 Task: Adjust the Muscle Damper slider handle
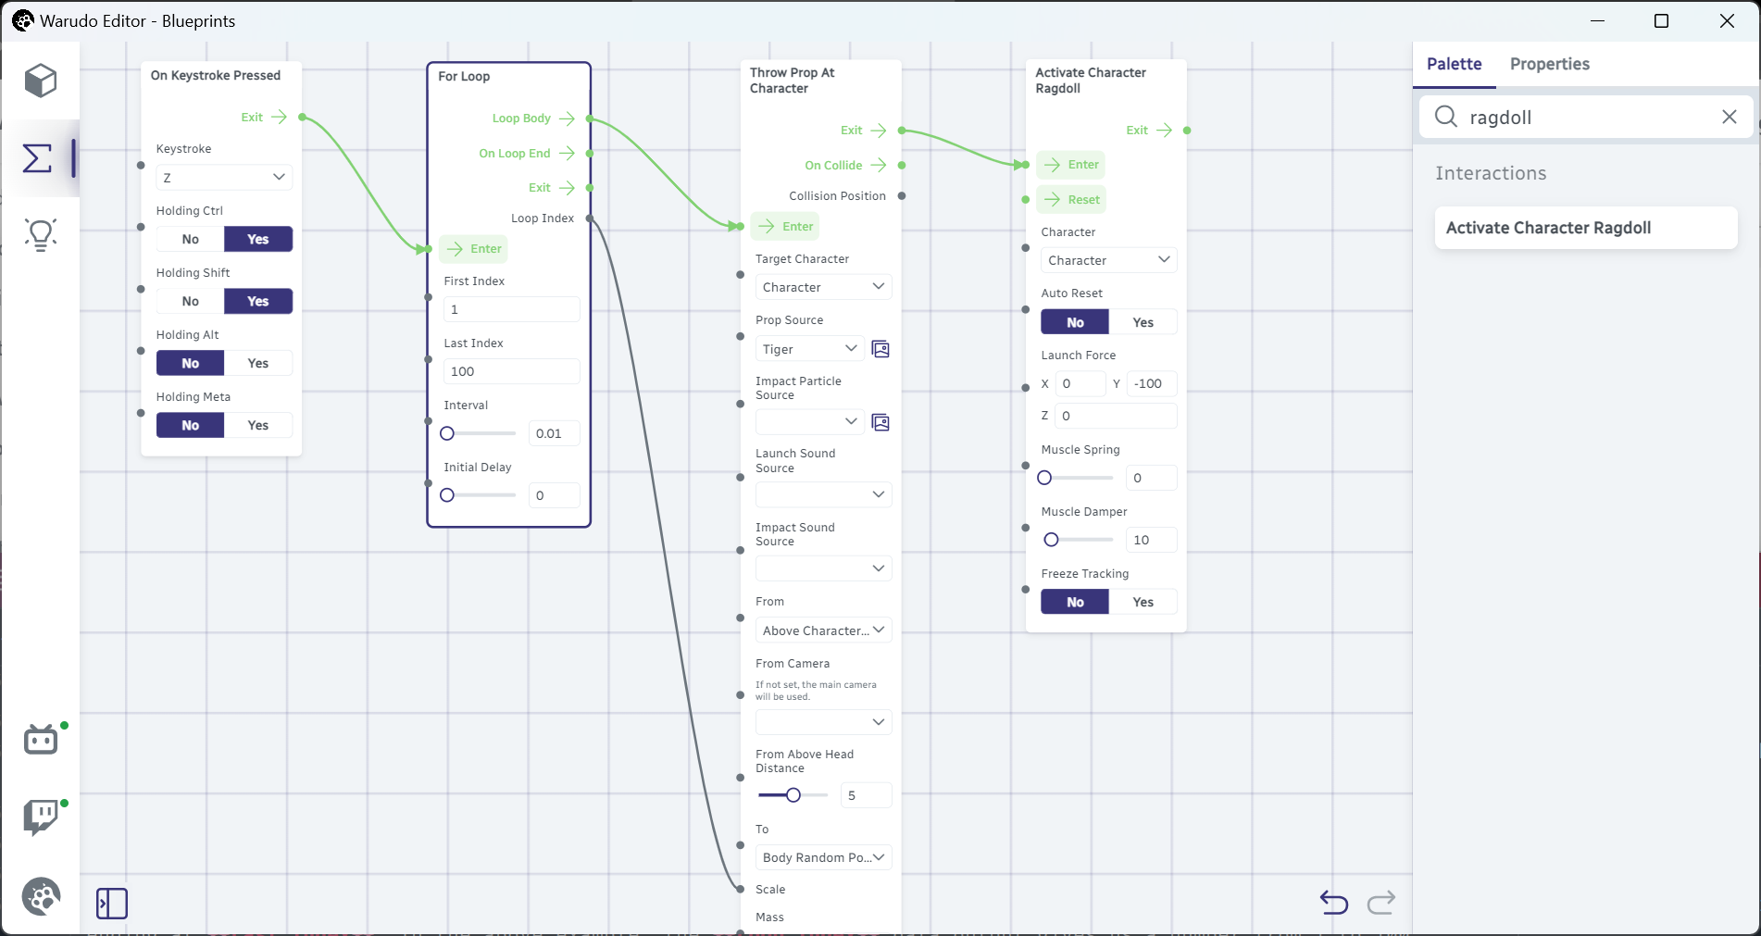(x=1051, y=540)
